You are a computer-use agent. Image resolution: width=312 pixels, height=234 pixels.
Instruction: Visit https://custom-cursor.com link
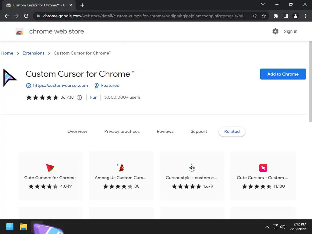(x=61, y=85)
